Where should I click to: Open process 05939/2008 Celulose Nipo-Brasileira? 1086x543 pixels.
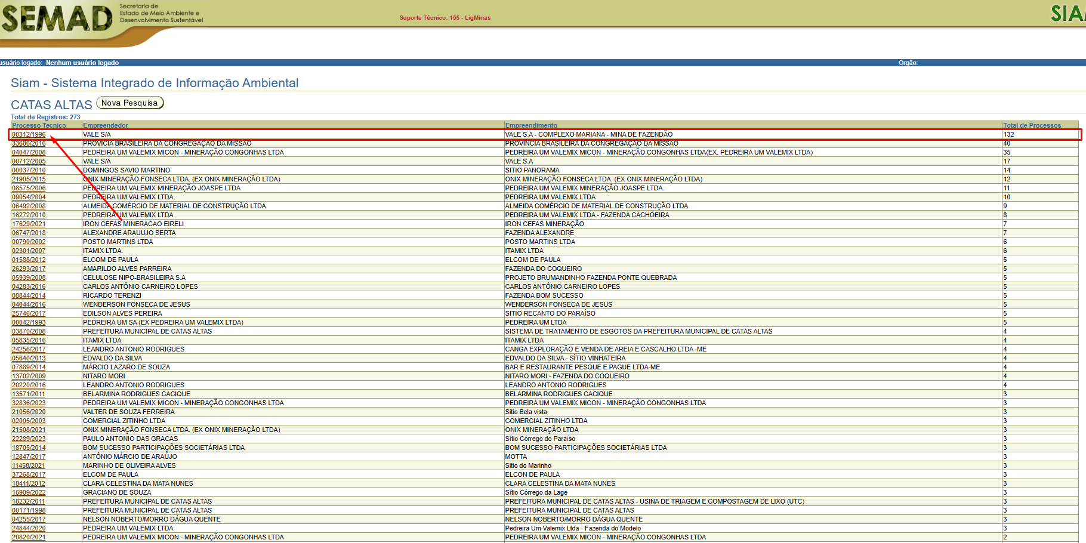[x=29, y=278]
